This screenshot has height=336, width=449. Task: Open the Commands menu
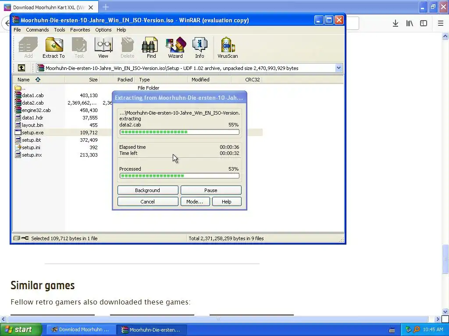pos(37,30)
